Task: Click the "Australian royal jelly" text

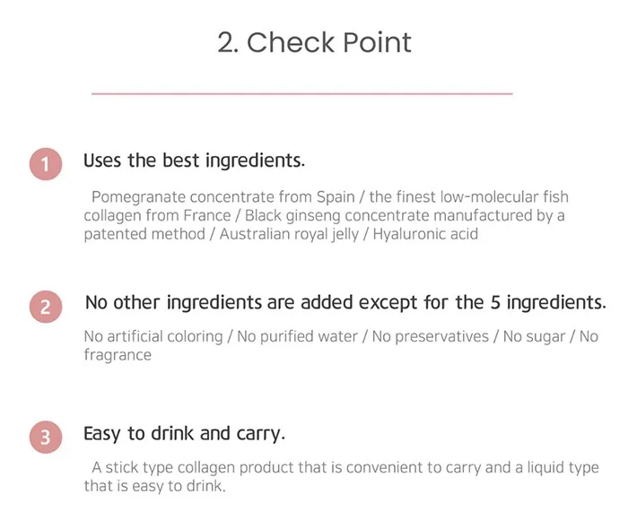Action: click(290, 235)
